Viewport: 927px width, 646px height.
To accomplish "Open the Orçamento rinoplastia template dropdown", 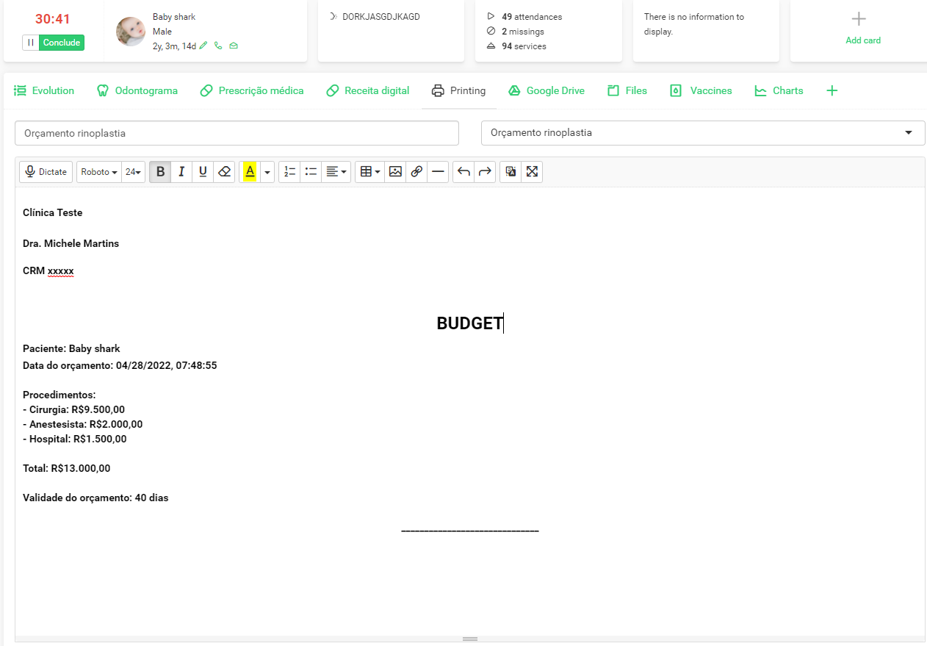I will [x=703, y=133].
